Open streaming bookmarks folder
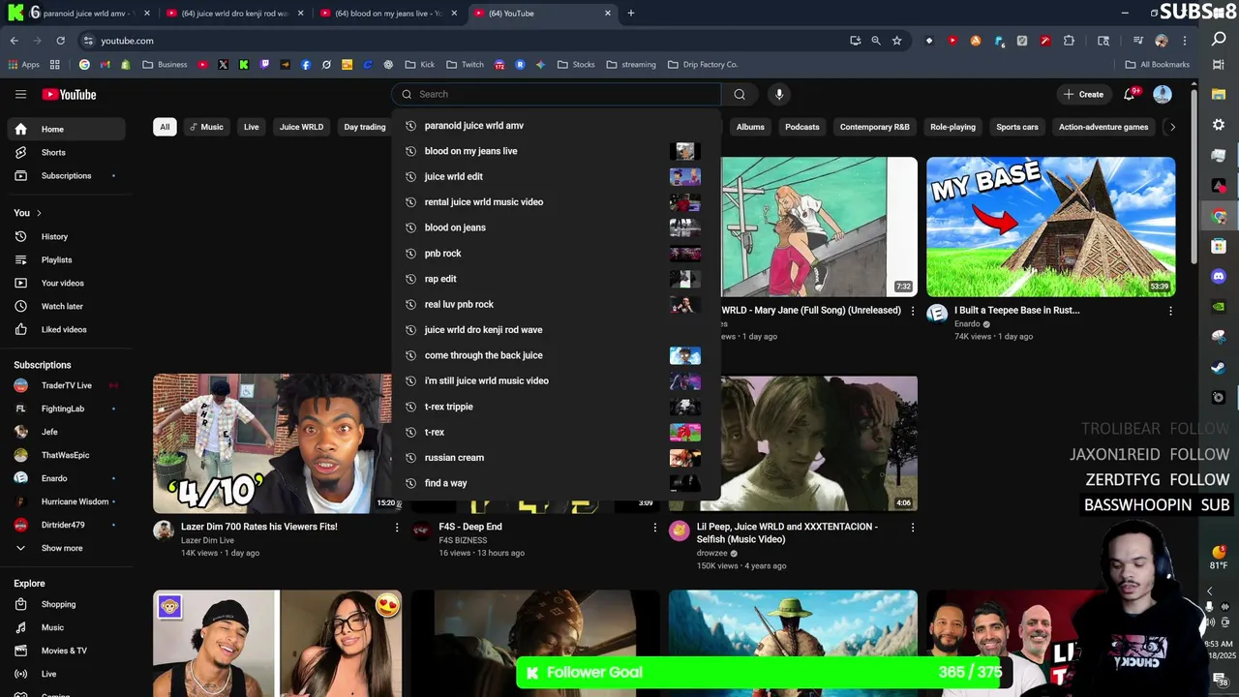This screenshot has width=1239, height=697. tap(631, 65)
